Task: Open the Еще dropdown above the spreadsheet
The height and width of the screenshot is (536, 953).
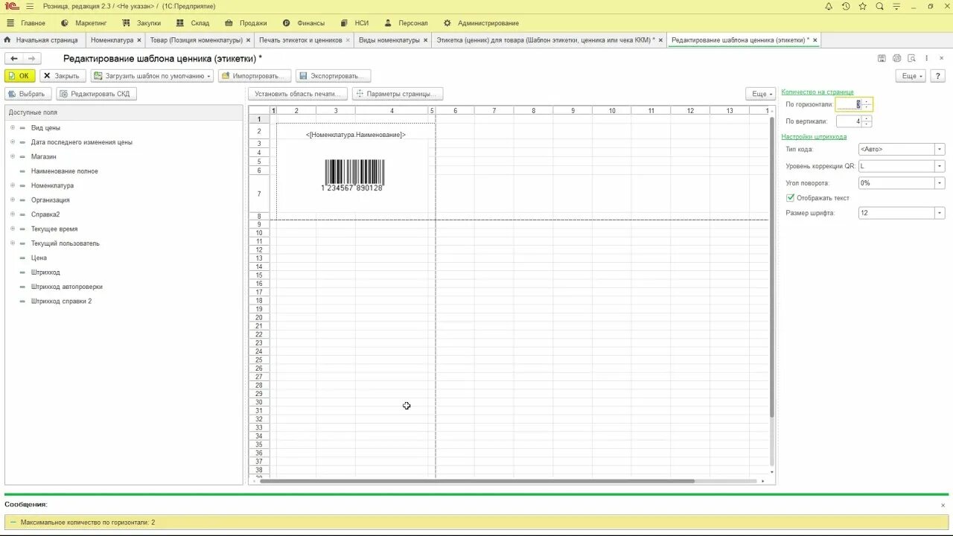Action: [x=761, y=94]
